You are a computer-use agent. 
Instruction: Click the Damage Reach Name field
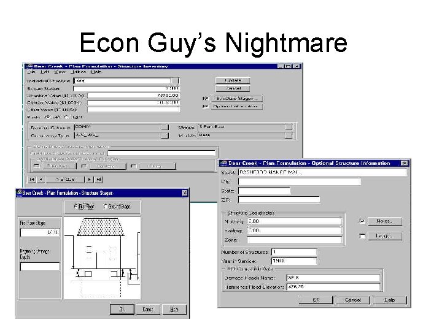333,278
